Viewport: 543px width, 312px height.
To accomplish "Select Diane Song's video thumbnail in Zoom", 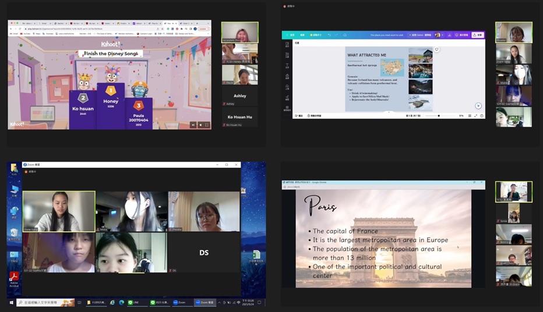I will coord(59,212).
